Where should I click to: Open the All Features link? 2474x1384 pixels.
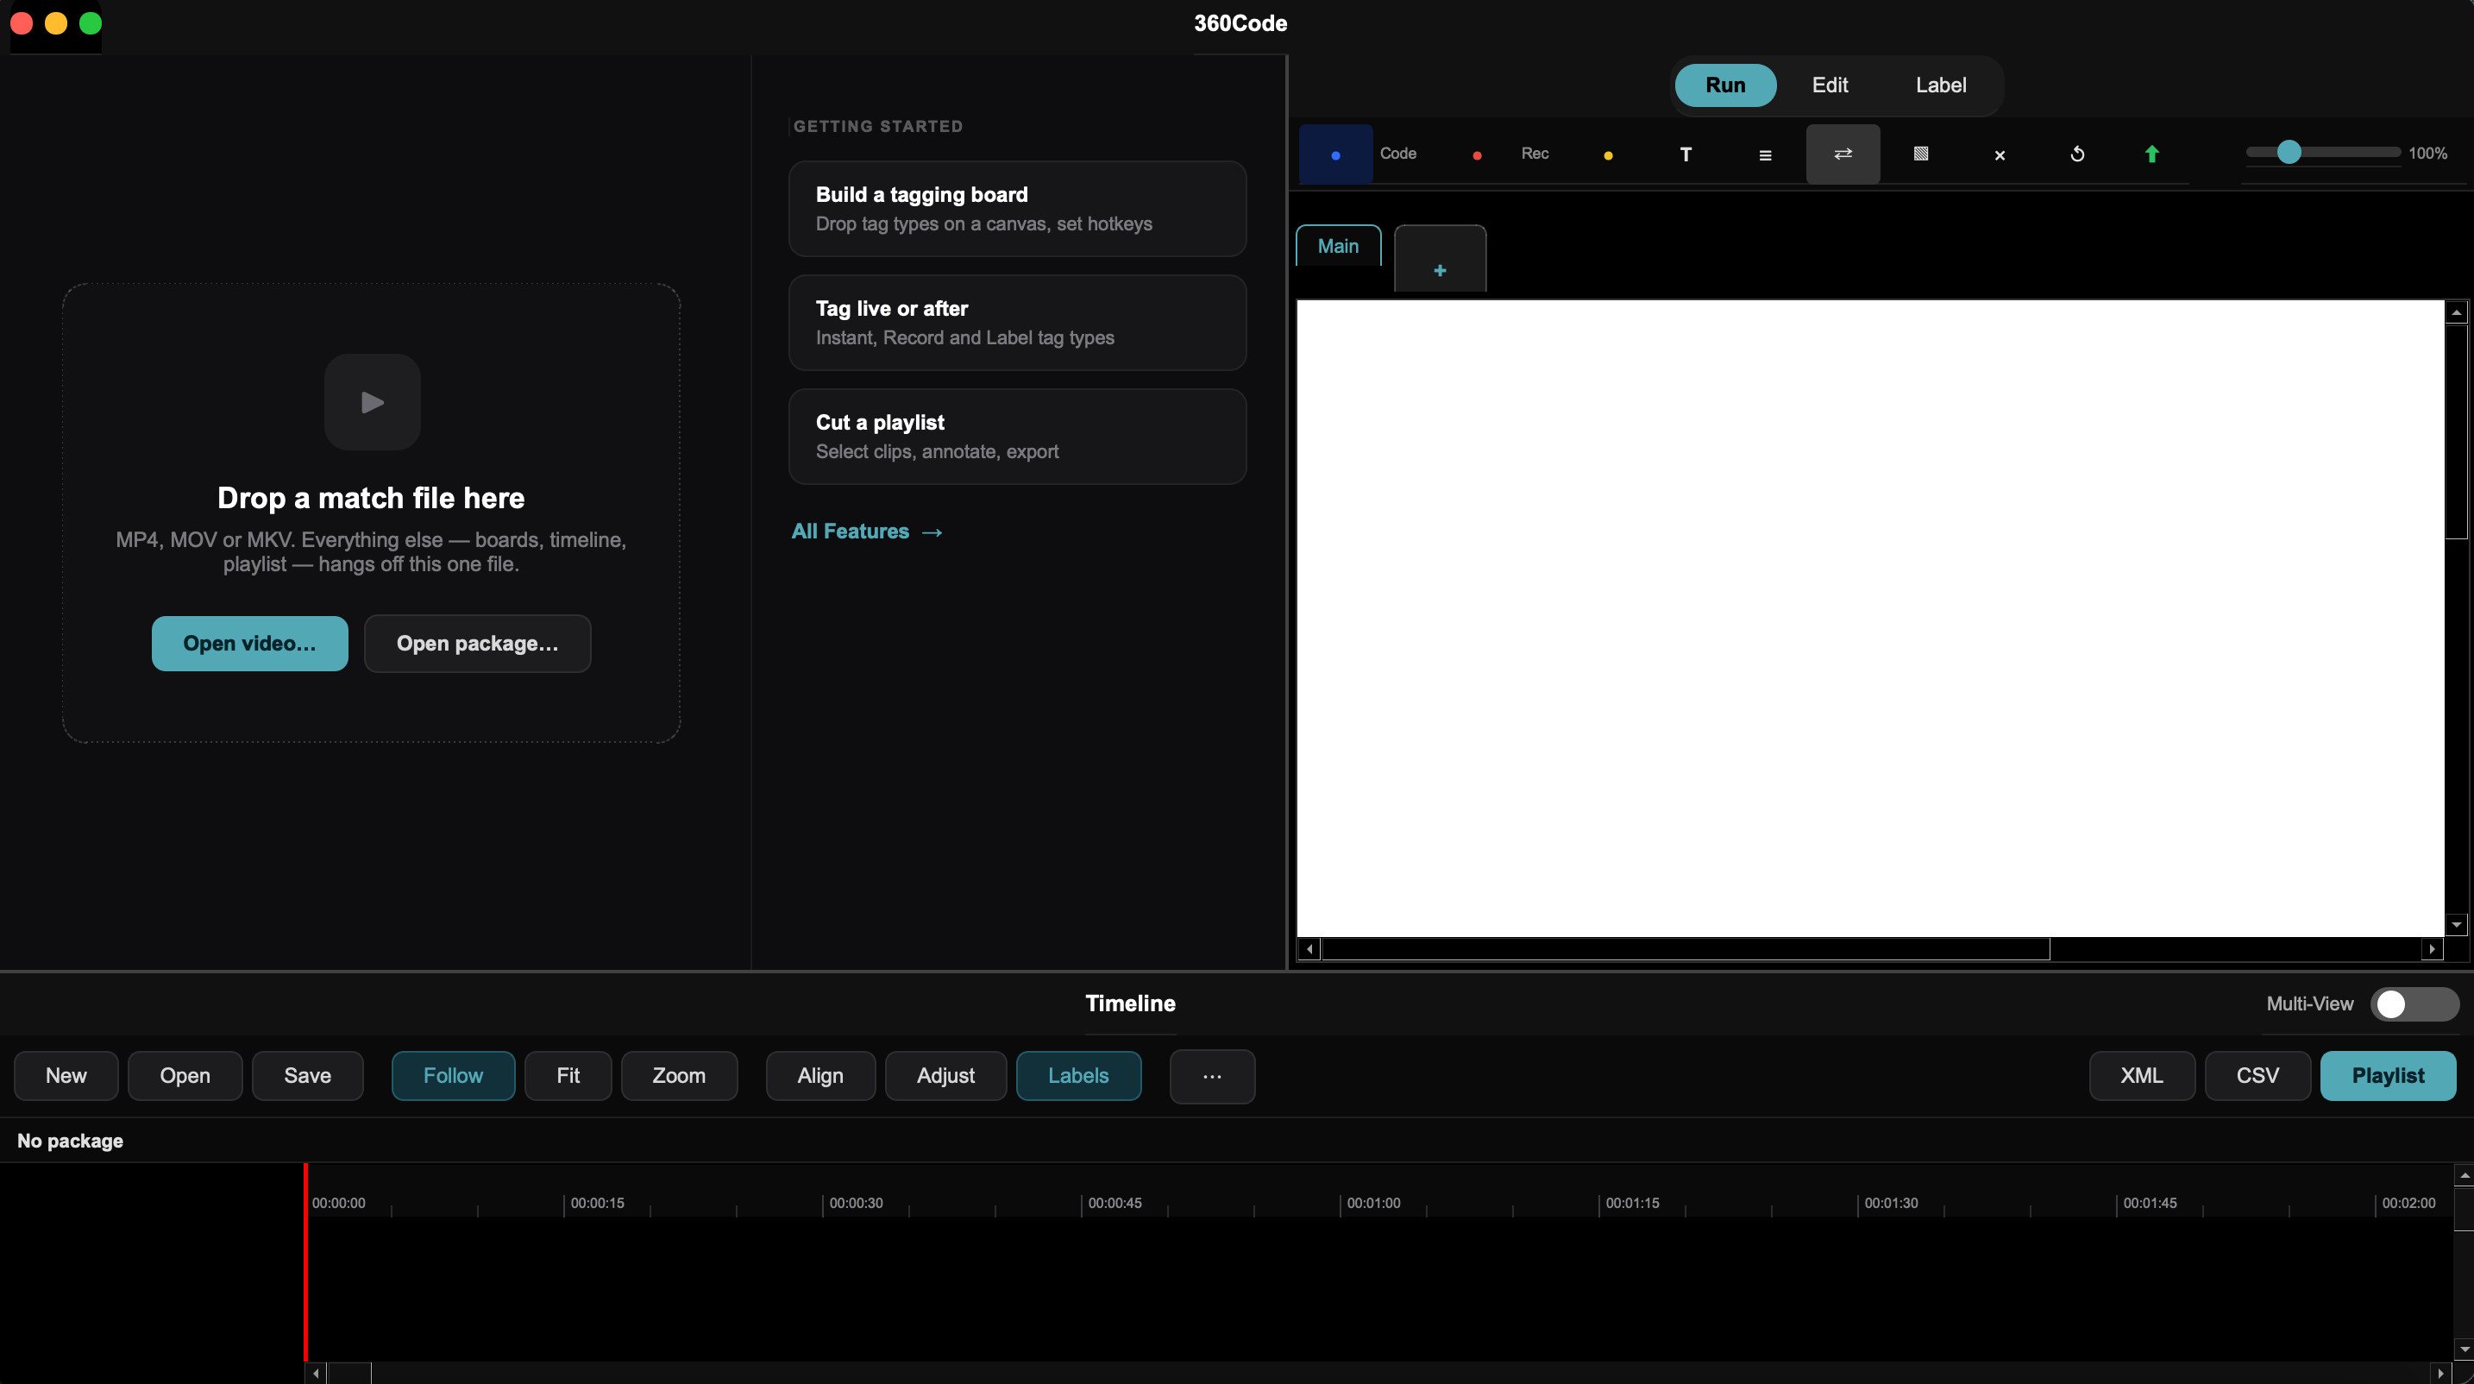pos(867,532)
